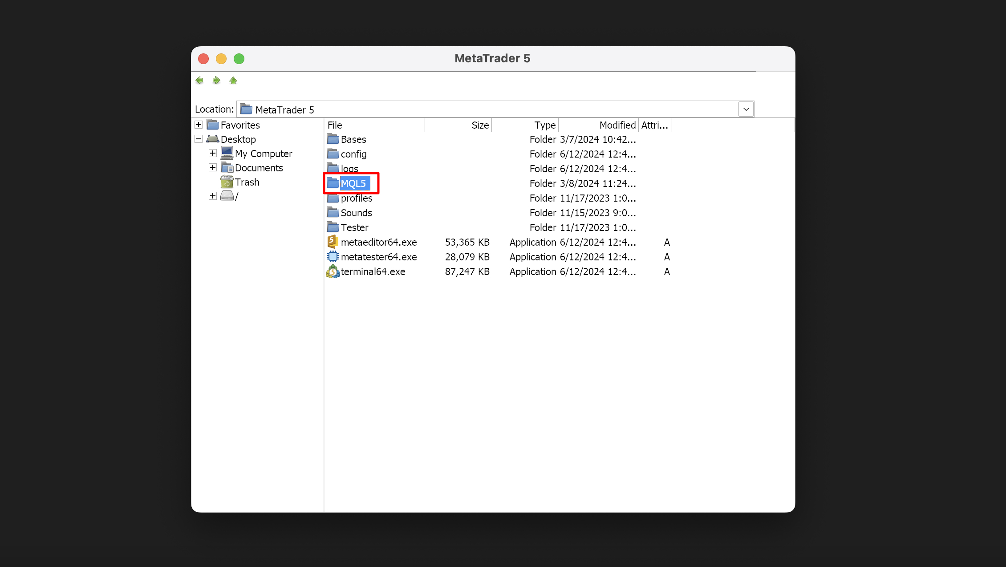Sort by the Size column header

pos(458,125)
